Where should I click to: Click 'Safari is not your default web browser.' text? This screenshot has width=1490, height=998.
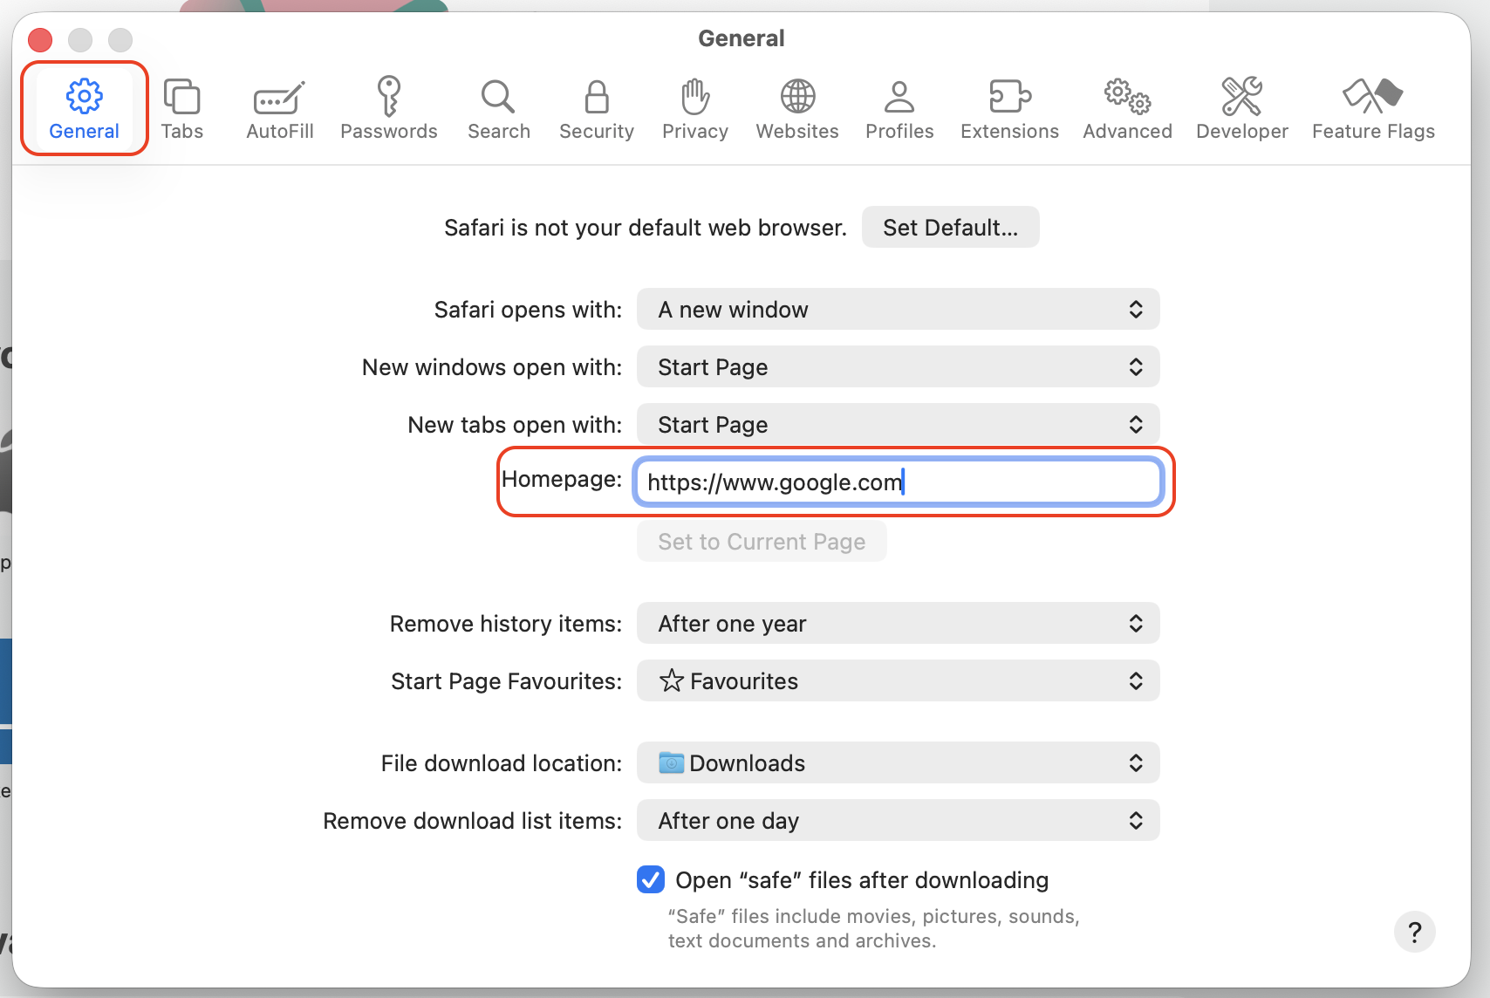point(646,228)
